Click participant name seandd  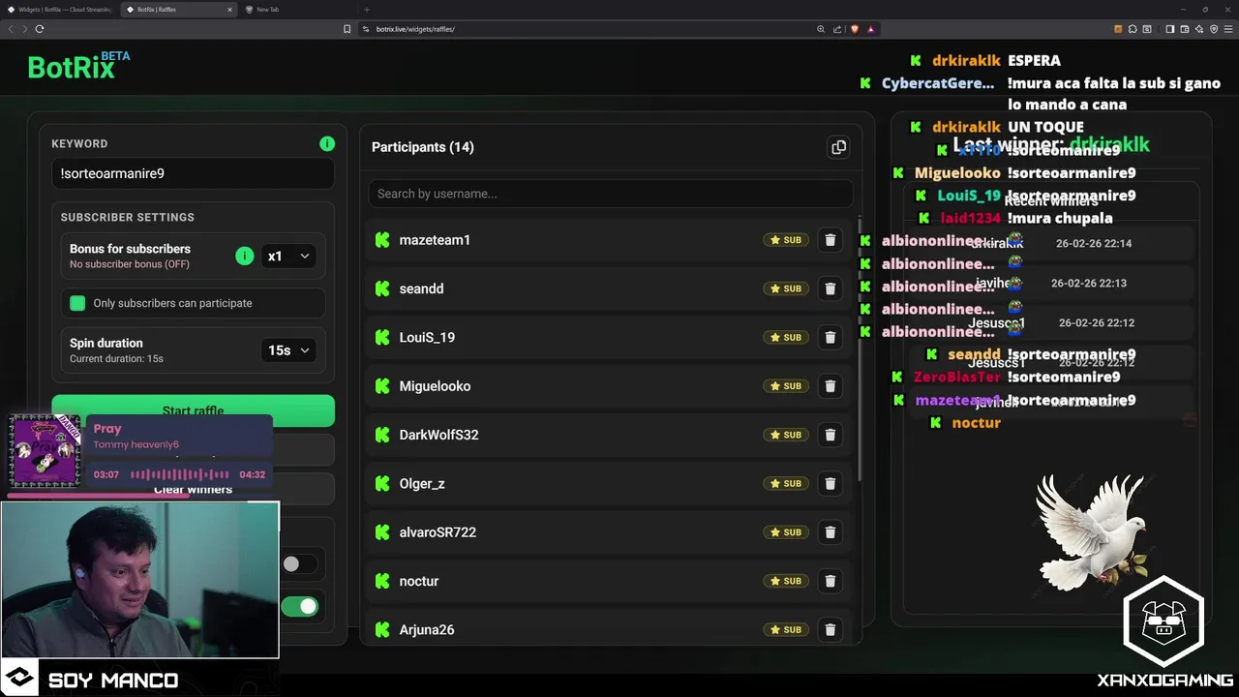coord(421,288)
